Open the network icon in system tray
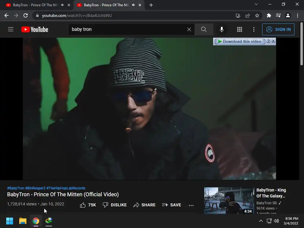The width and height of the screenshot is (304, 228). click(x=269, y=221)
